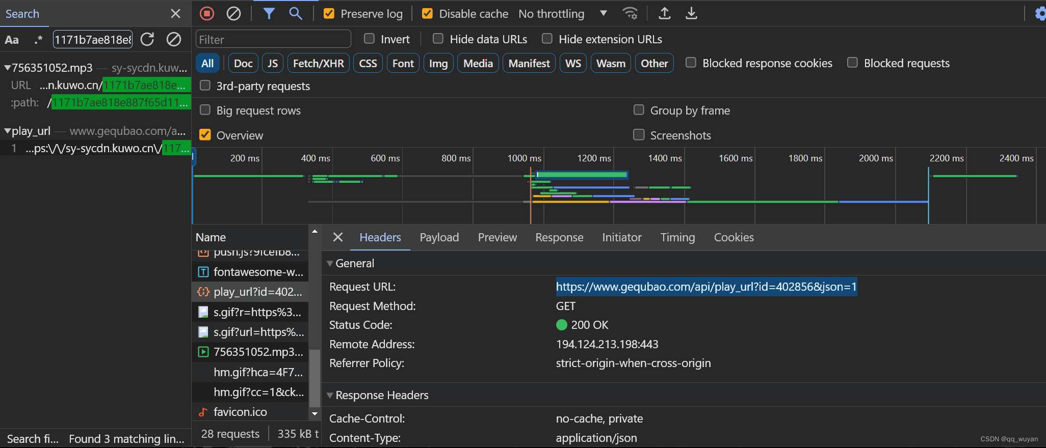The image size is (1046, 448).
Task: Filter requests by WS type
Action: click(573, 63)
